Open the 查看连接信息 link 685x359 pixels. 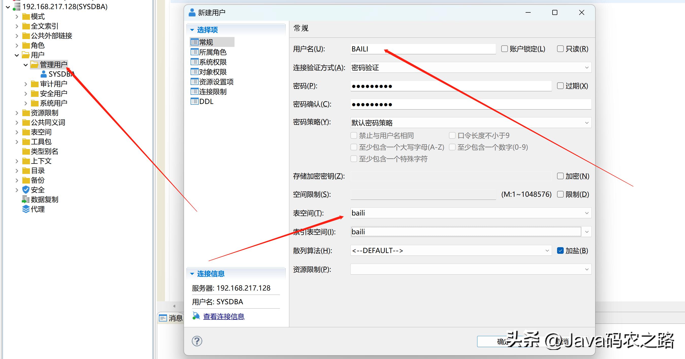[x=224, y=316]
